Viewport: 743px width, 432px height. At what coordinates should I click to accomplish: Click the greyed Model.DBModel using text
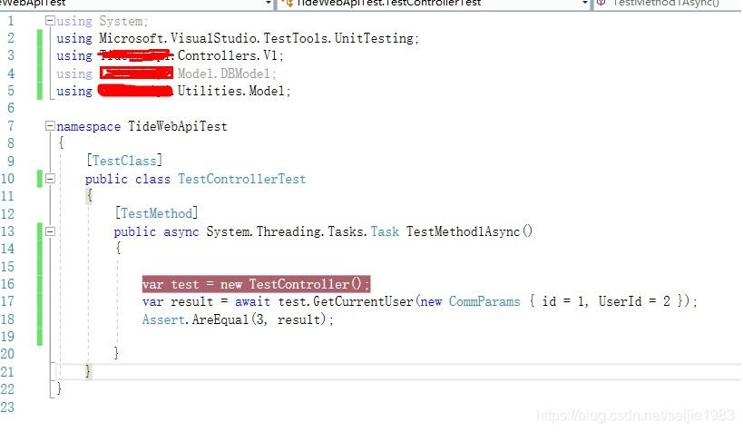227,74
